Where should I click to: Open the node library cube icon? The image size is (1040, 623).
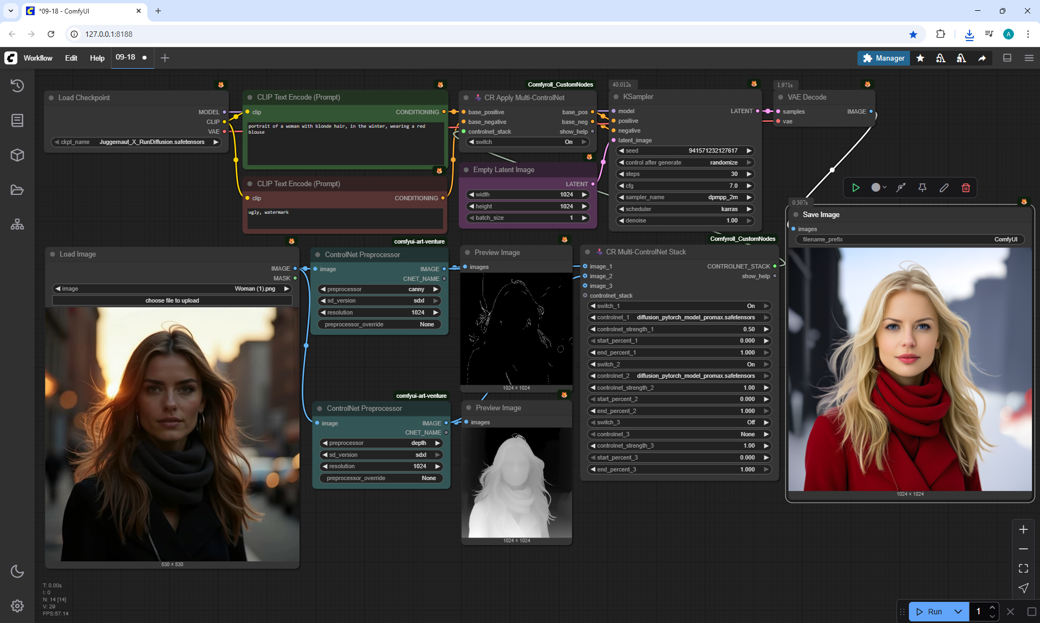point(17,155)
